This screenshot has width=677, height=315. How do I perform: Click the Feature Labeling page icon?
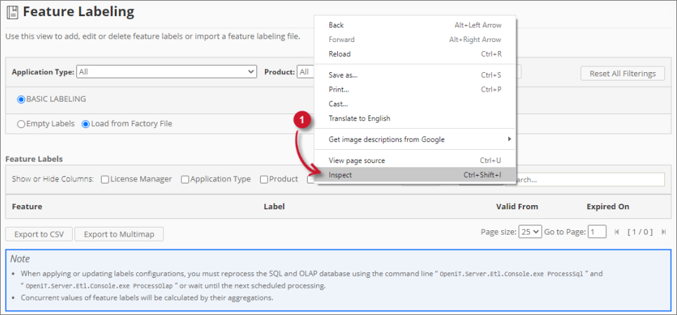point(12,12)
